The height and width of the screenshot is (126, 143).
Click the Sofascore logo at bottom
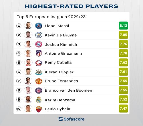click(x=71, y=119)
